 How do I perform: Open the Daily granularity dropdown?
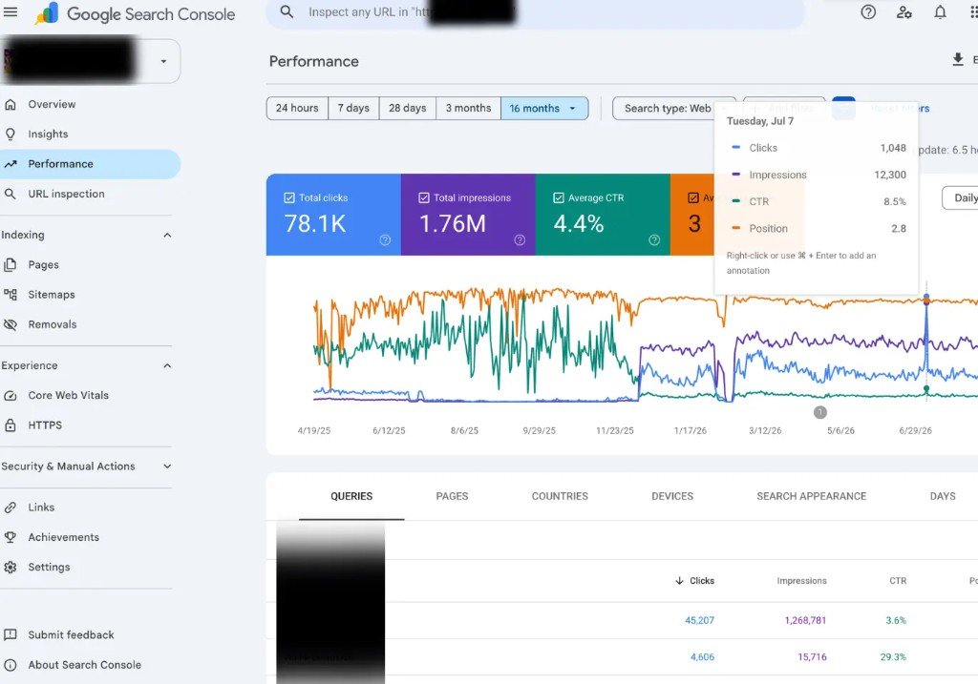961,197
